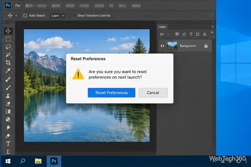The width and height of the screenshot is (251, 167).
Task: Select the Crop tool
Action: (8, 63)
